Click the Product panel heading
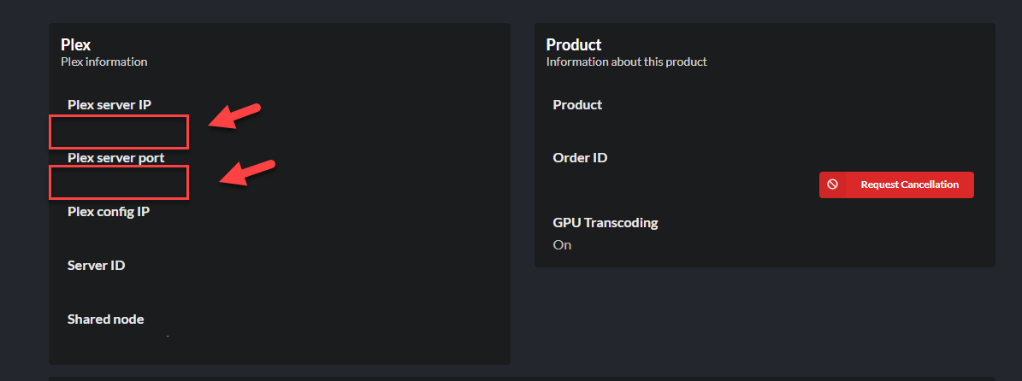Screen dimensions: 1022x381 coord(574,44)
